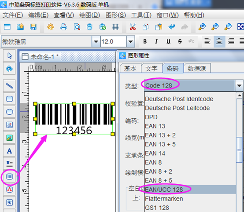Expand the font size dropdown
244x212 pixels.
[130, 41]
